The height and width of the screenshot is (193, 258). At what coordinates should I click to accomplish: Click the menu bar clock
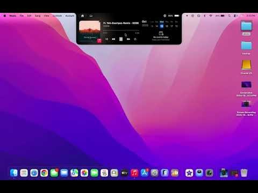tap(250, 16)
